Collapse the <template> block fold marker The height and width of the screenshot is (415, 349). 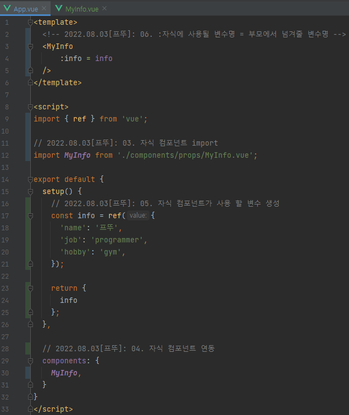pos(30,23)
